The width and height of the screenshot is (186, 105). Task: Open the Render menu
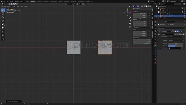point(12,1)
